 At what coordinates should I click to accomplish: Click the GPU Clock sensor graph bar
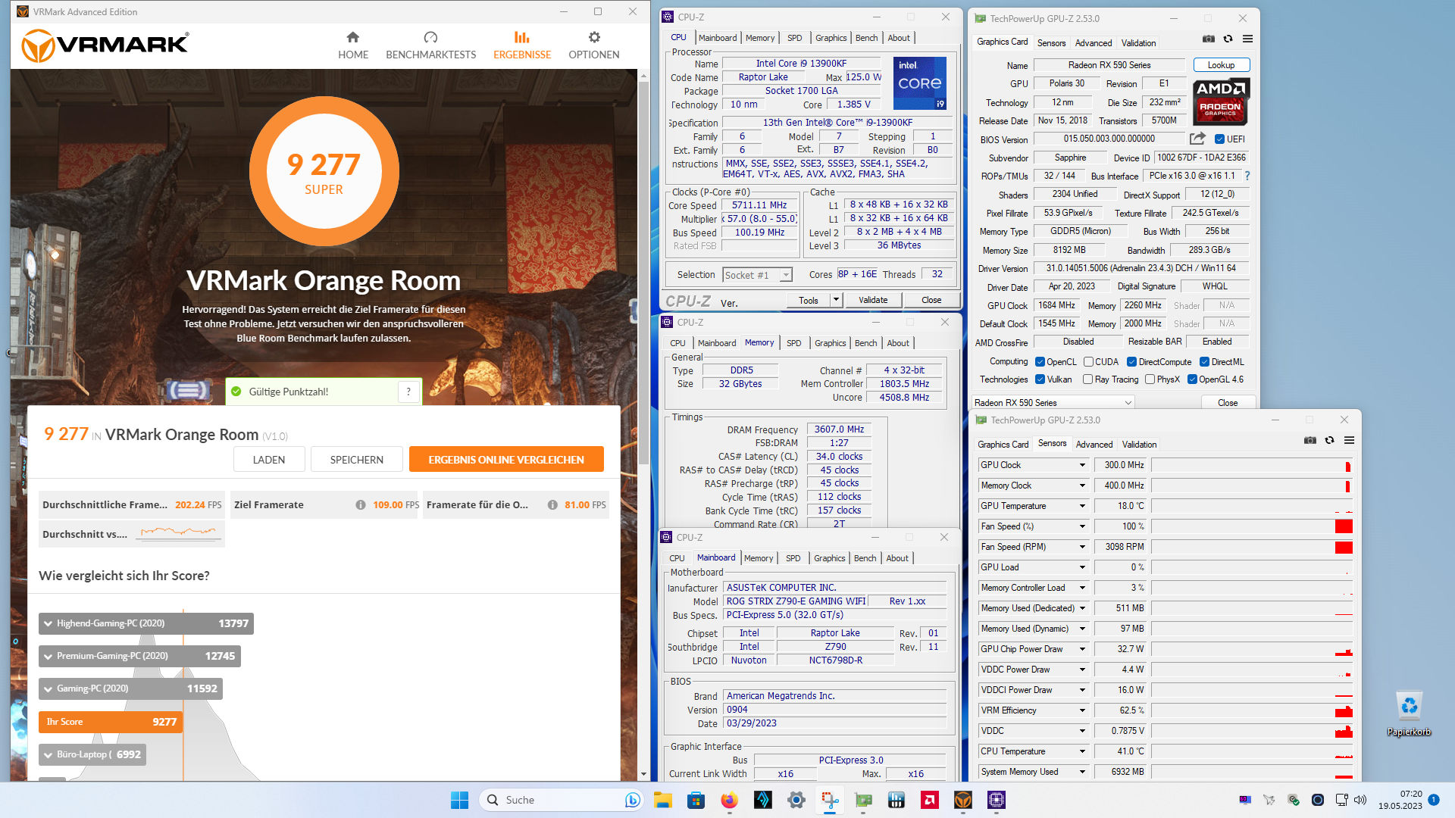[x=1252, y=465]
